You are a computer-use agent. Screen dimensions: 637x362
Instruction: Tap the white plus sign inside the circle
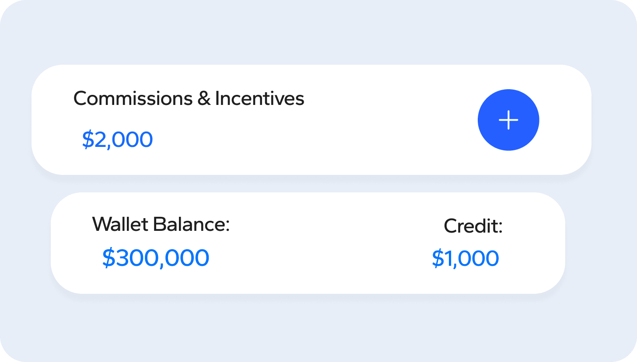[508, 120]
